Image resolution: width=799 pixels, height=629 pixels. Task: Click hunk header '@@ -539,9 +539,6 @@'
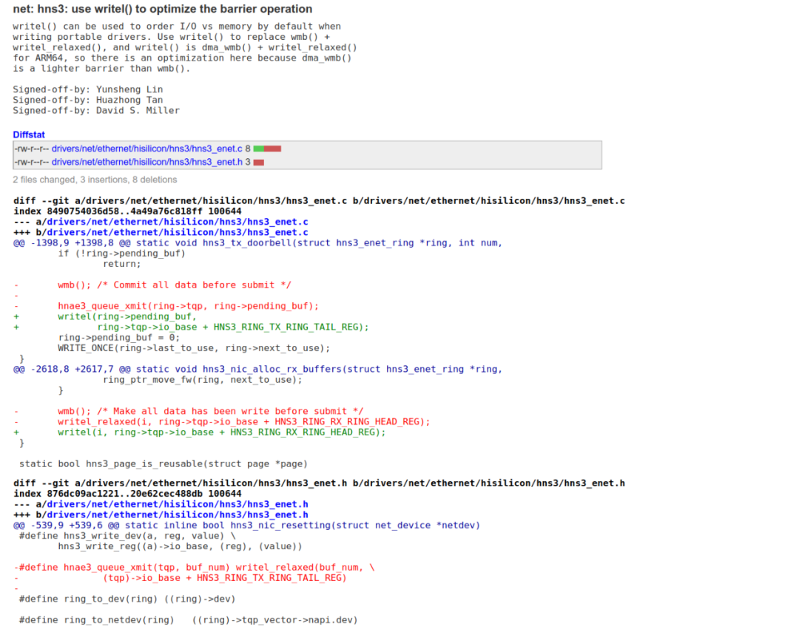click(x=246, y=526)
